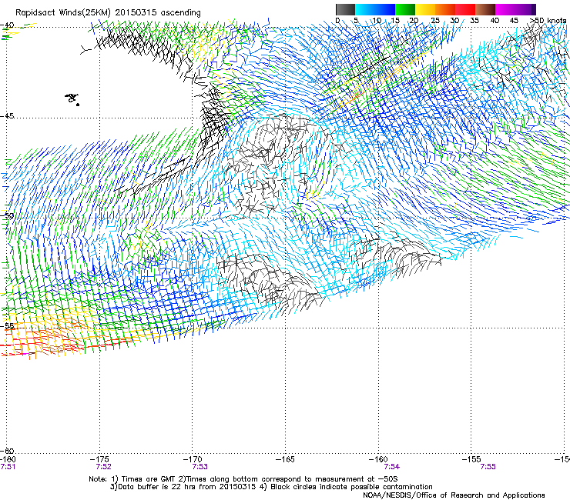Click the green 15-20 knots color segment
570x500 pixels.
pos(405,9)
